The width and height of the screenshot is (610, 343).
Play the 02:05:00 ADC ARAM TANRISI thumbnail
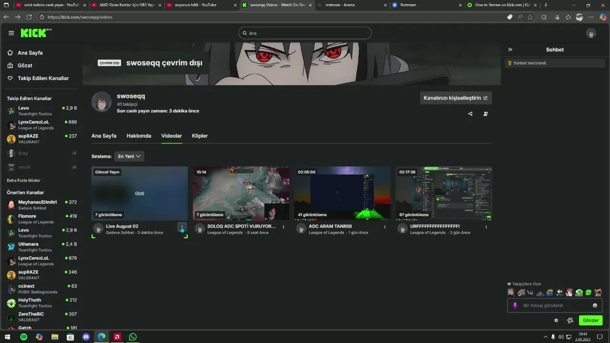[342, 193]
